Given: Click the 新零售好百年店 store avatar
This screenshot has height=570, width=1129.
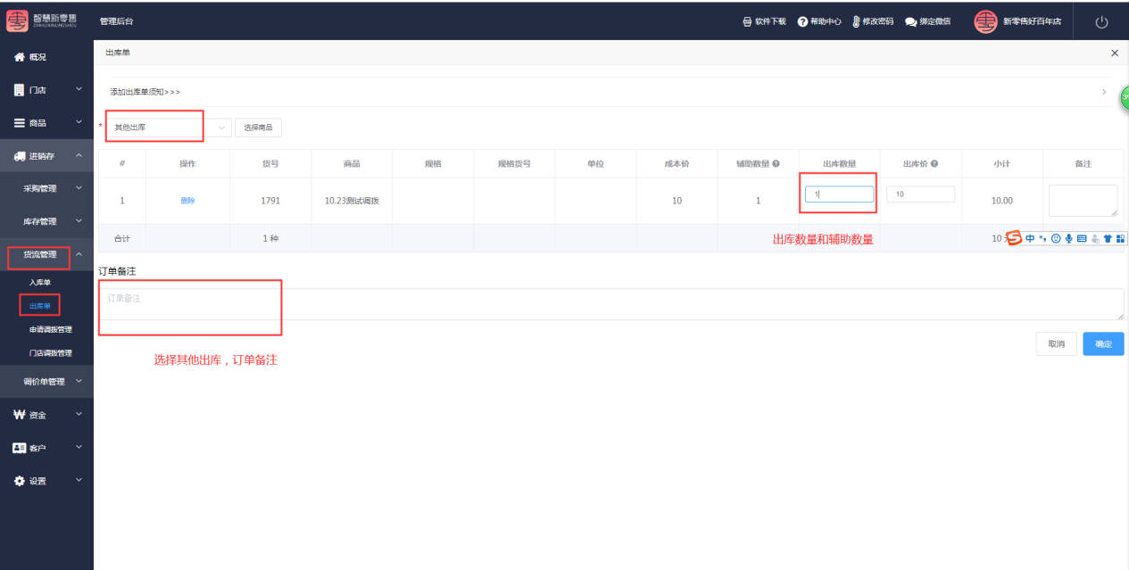Looking at the screenshot, I should pyautogui.click(x=985, y=21).
